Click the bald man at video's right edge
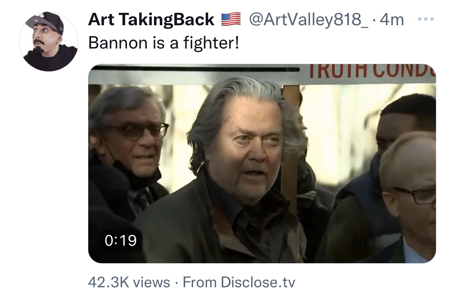Viewport: 455px width, 290px height. [409, 197]
